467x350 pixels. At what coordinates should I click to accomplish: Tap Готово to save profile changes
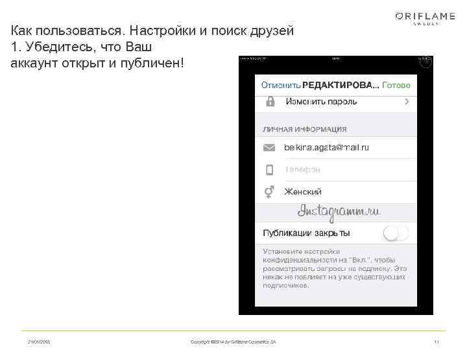point(396,86)
